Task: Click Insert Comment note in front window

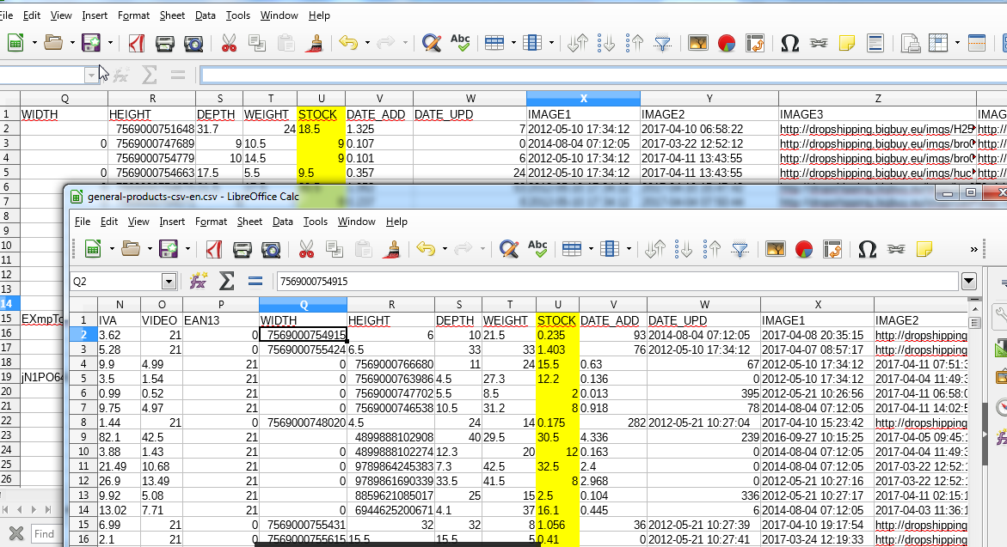Action: [x=924, y=249]
